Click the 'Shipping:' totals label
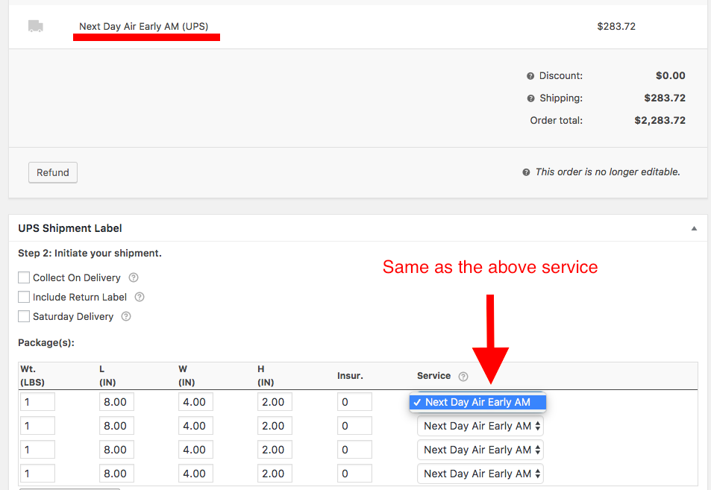Viewport: 711px width, 490px height. 561,98
